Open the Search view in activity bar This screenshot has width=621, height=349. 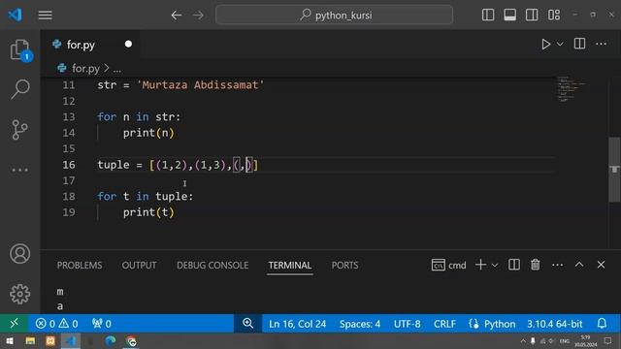click(x=19, y=89)
